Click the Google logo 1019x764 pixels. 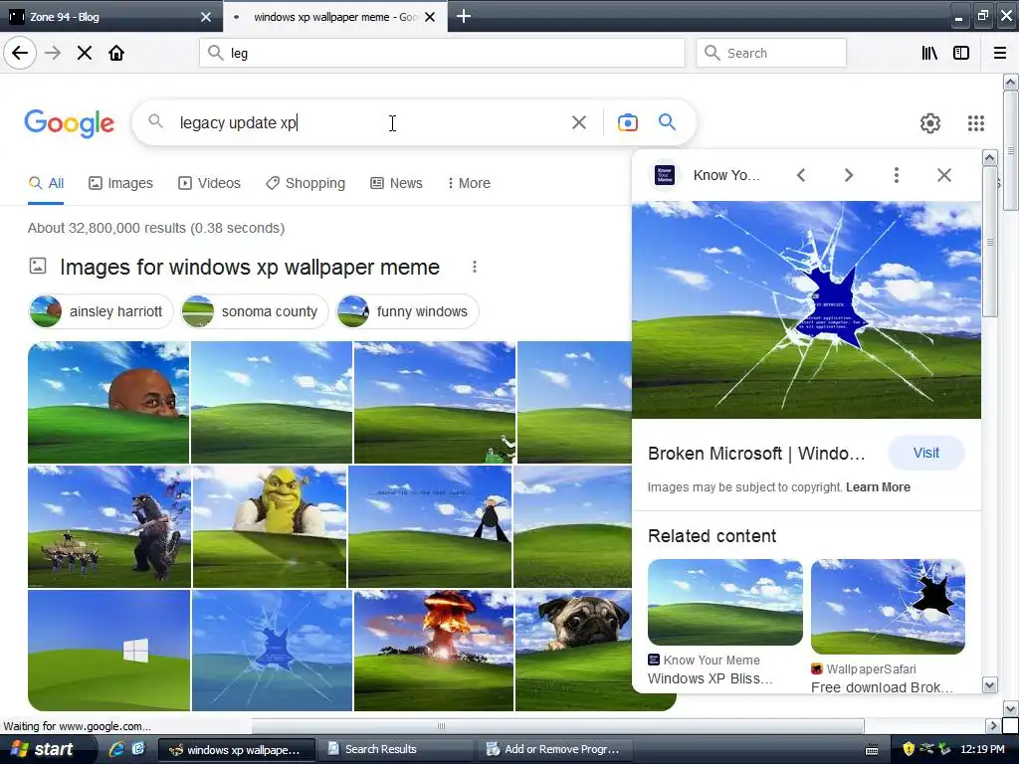pos(69,122)
